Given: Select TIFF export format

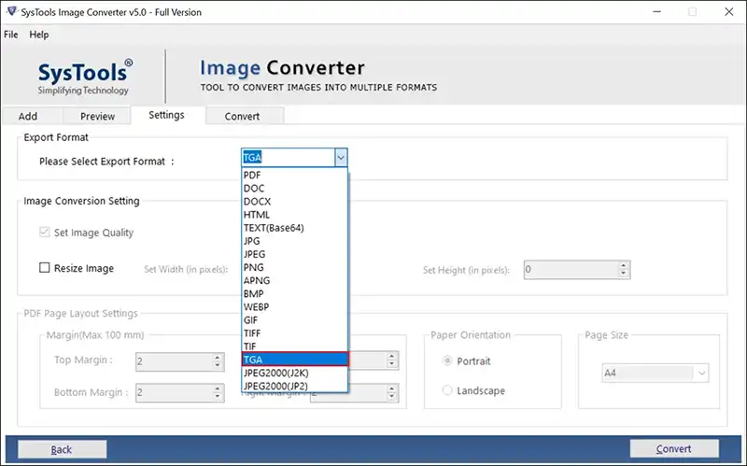Looking at the screenshot, I should coord(294,333).
